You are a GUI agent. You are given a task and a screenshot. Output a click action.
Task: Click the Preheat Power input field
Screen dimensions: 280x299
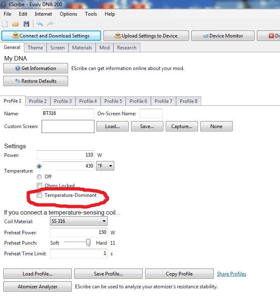pyautogui.click(x=78, y=232)
